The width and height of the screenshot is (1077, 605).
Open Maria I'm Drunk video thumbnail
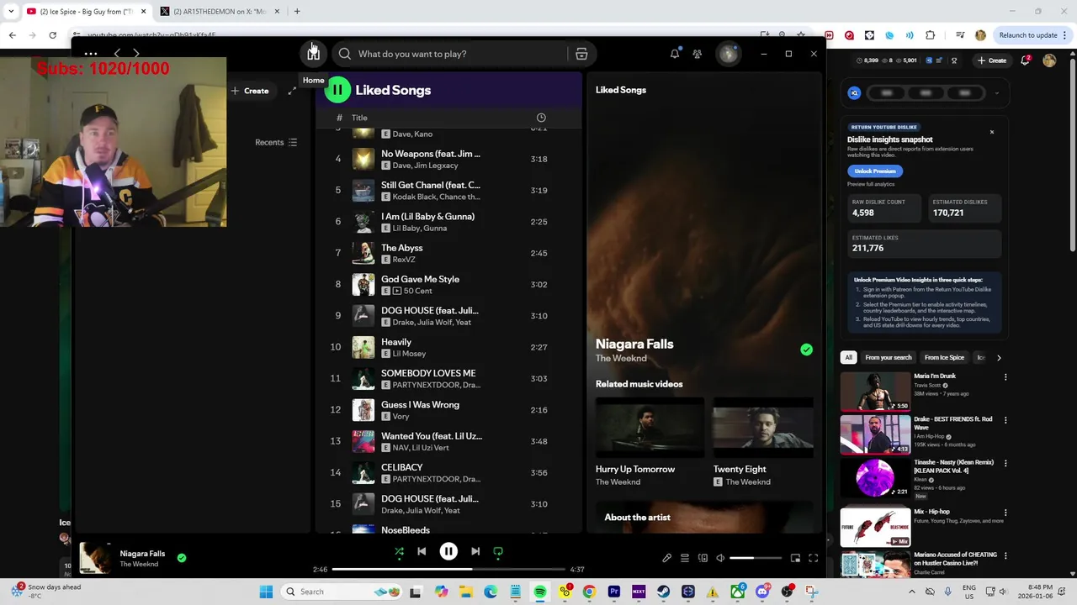(x=875, y=392)
